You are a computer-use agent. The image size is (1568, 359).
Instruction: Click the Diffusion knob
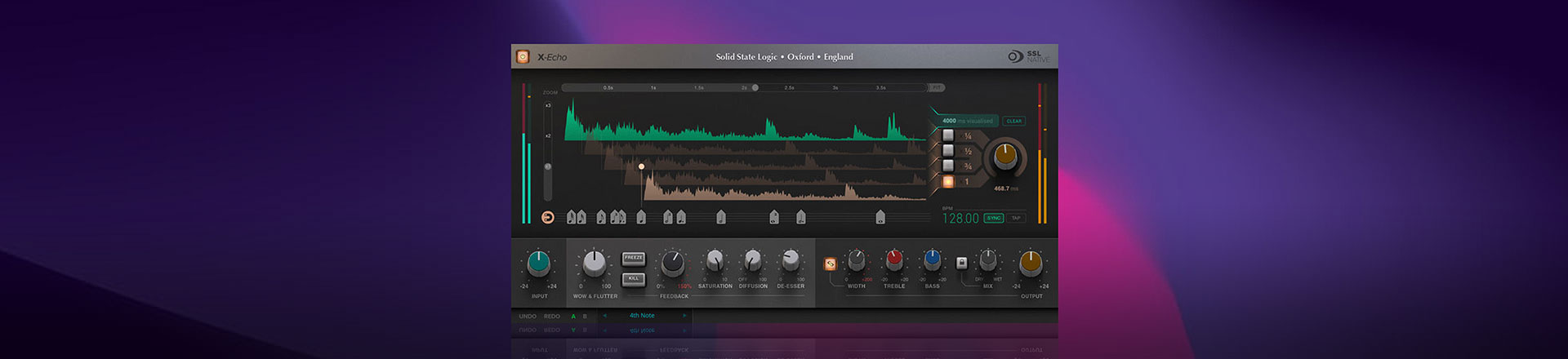click(753, 260)
